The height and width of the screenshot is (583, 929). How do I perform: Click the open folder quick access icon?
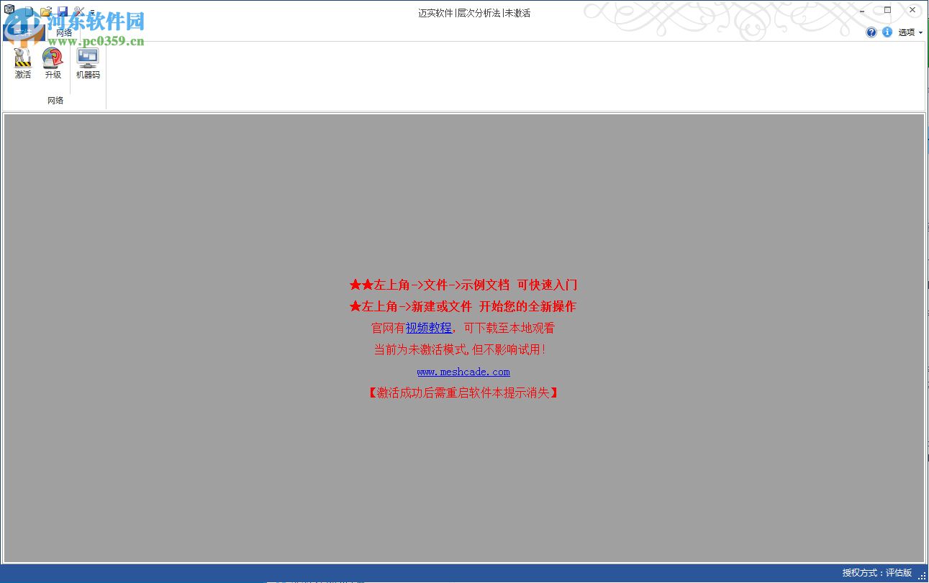click(x=45, y=12)
